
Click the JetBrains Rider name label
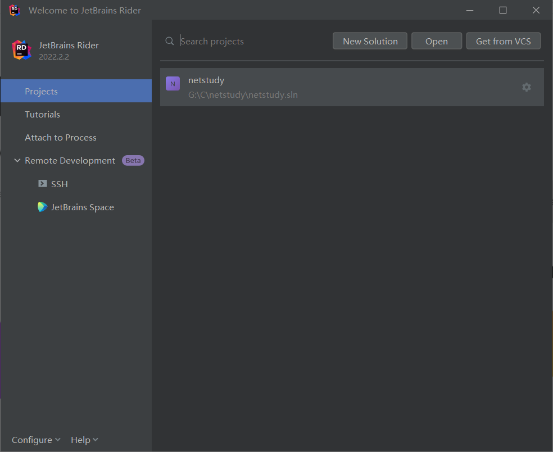(x=69, y=45)
